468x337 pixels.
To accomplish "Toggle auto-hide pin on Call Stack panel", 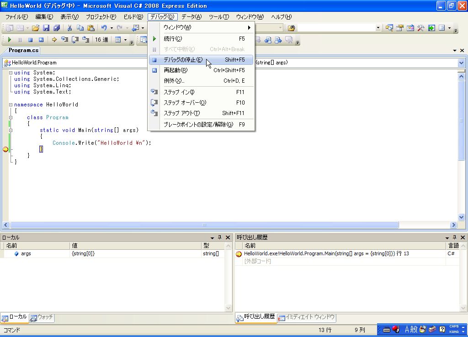I will [455, 237].
